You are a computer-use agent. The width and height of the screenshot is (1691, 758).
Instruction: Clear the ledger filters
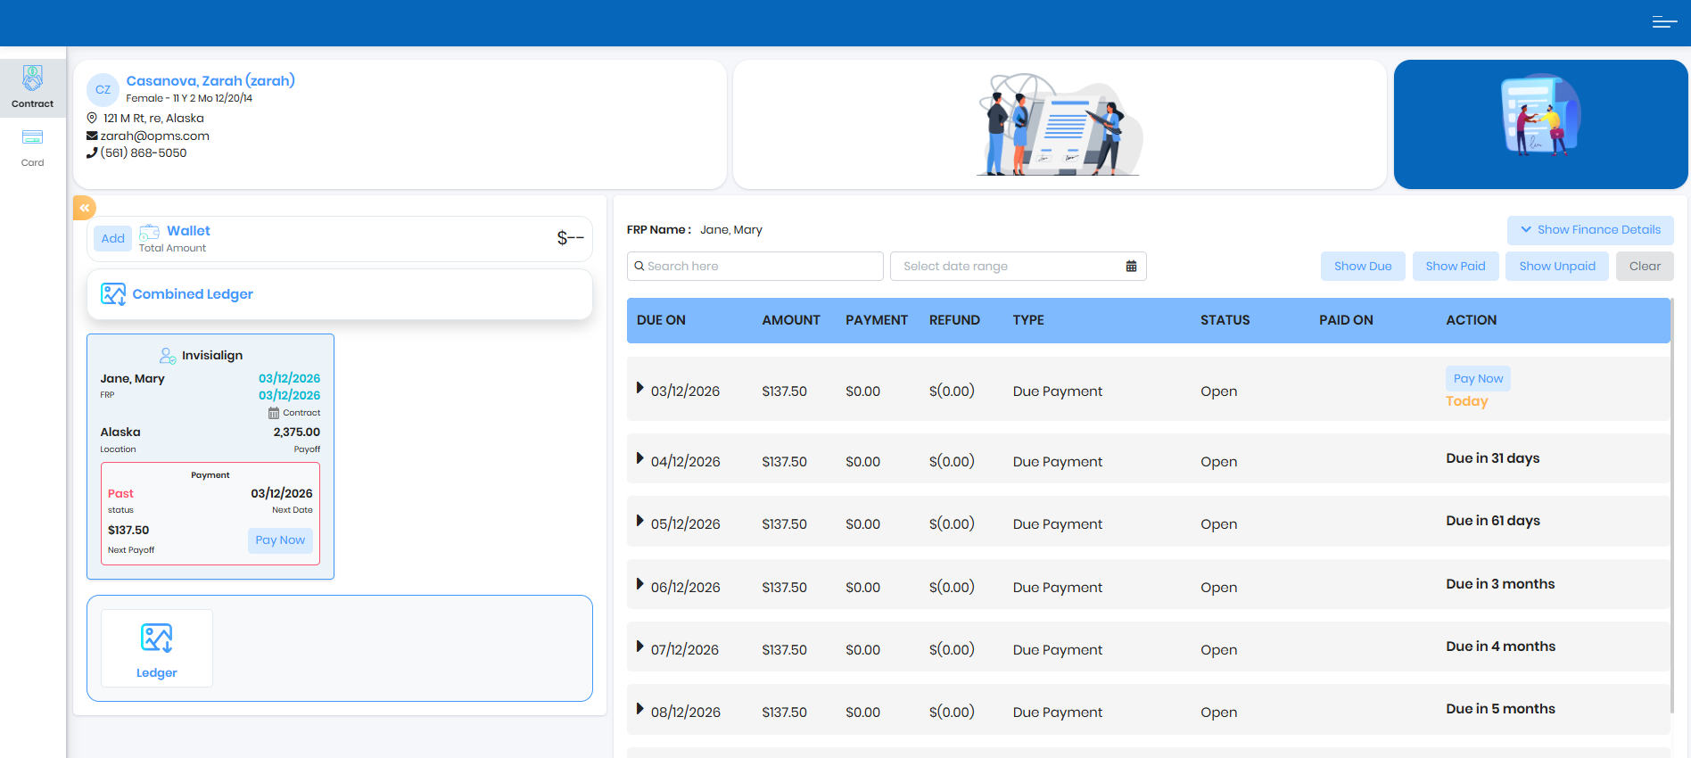pyautogui.click(x=1645, y=266)
